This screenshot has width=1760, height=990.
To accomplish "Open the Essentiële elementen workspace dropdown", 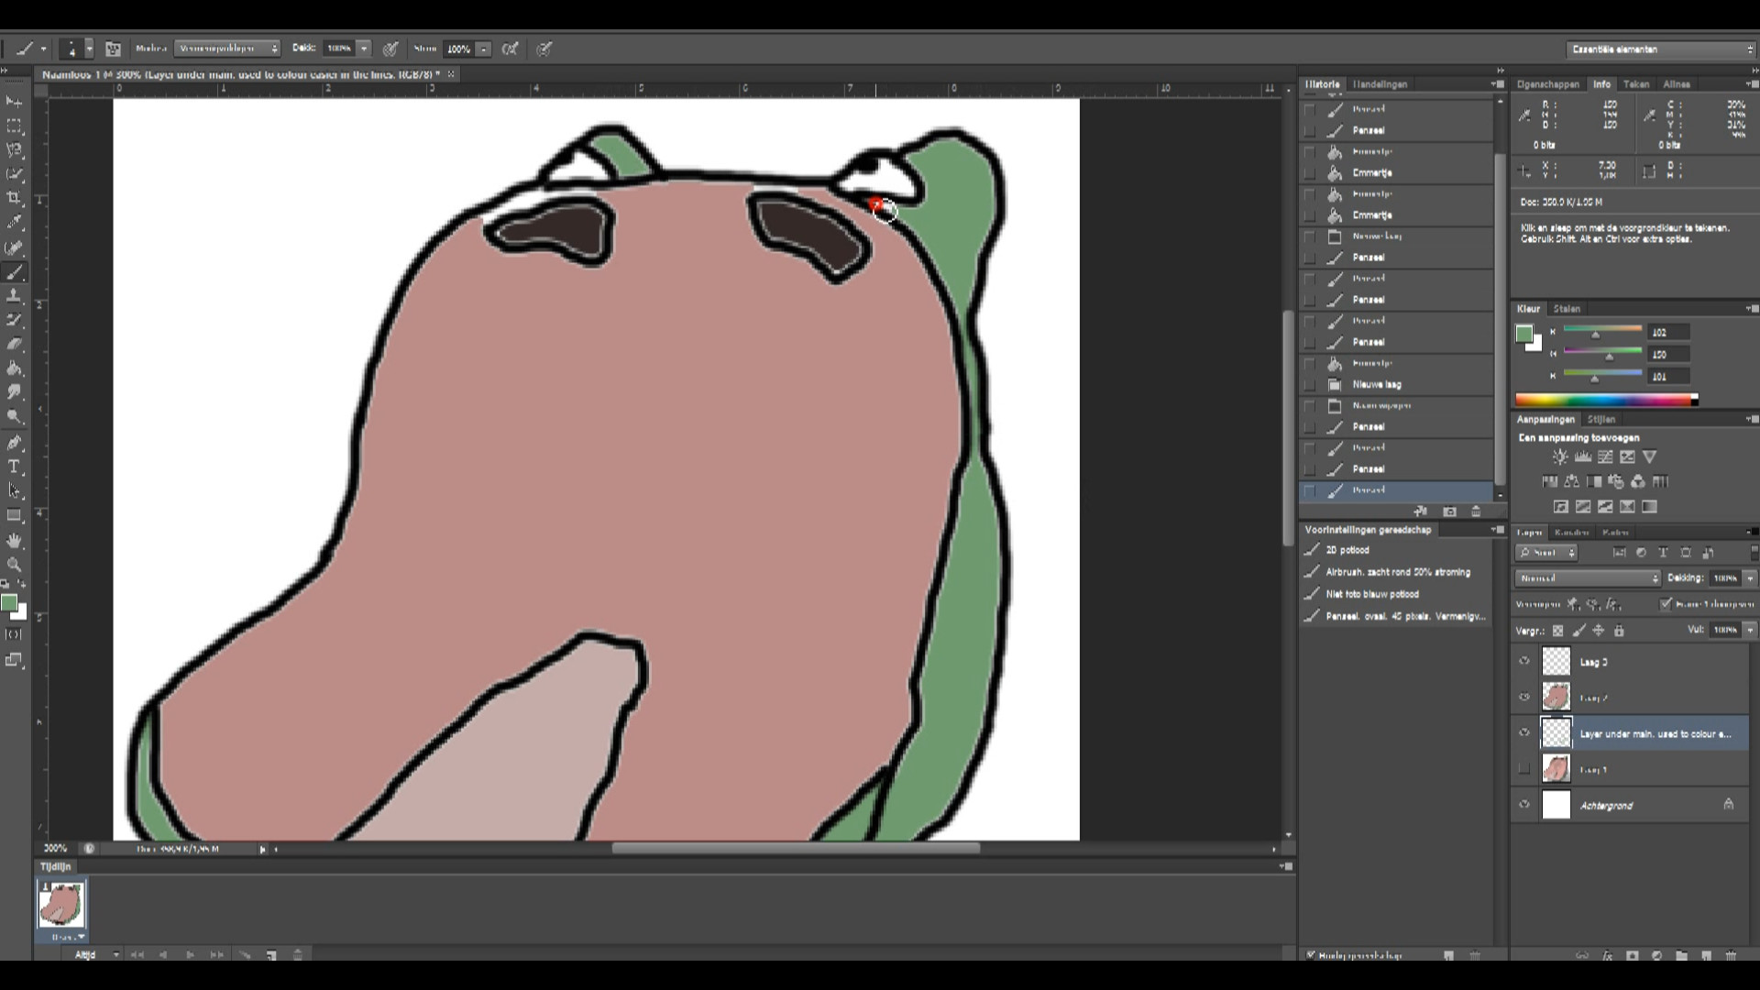I will (1660, 49).
